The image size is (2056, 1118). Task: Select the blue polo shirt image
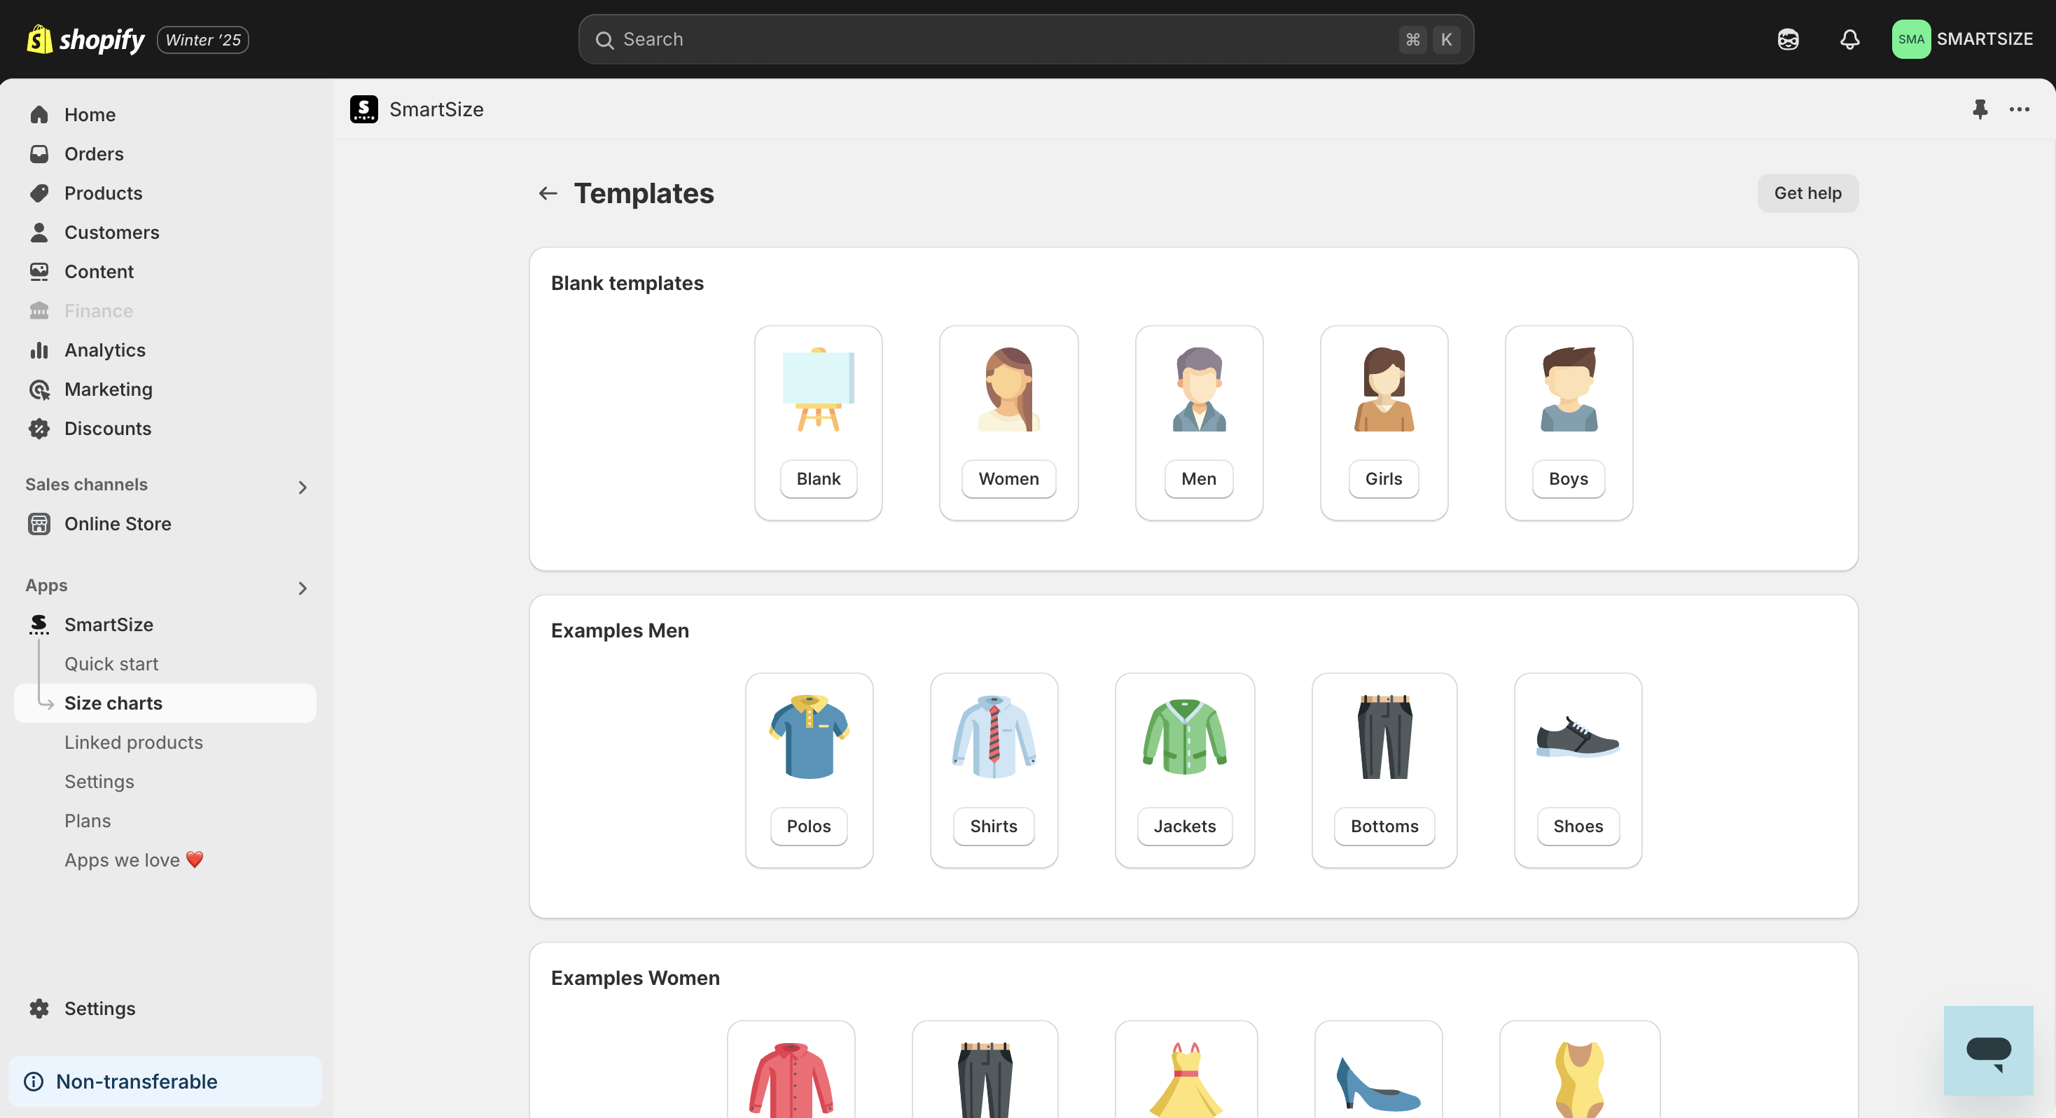(x=809, y=736)
